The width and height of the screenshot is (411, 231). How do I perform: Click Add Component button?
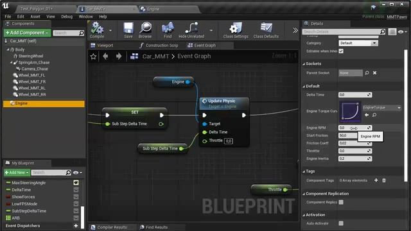(27, 33)
